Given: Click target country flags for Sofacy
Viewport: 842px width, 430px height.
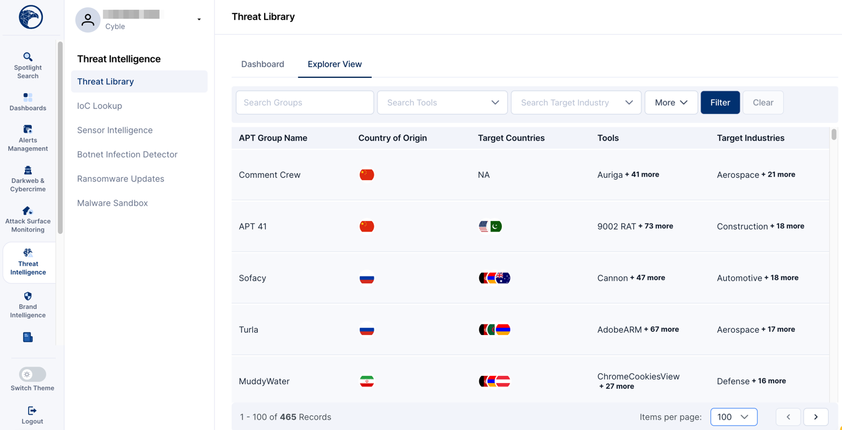Looking at the screenshot, I should 494,278.
